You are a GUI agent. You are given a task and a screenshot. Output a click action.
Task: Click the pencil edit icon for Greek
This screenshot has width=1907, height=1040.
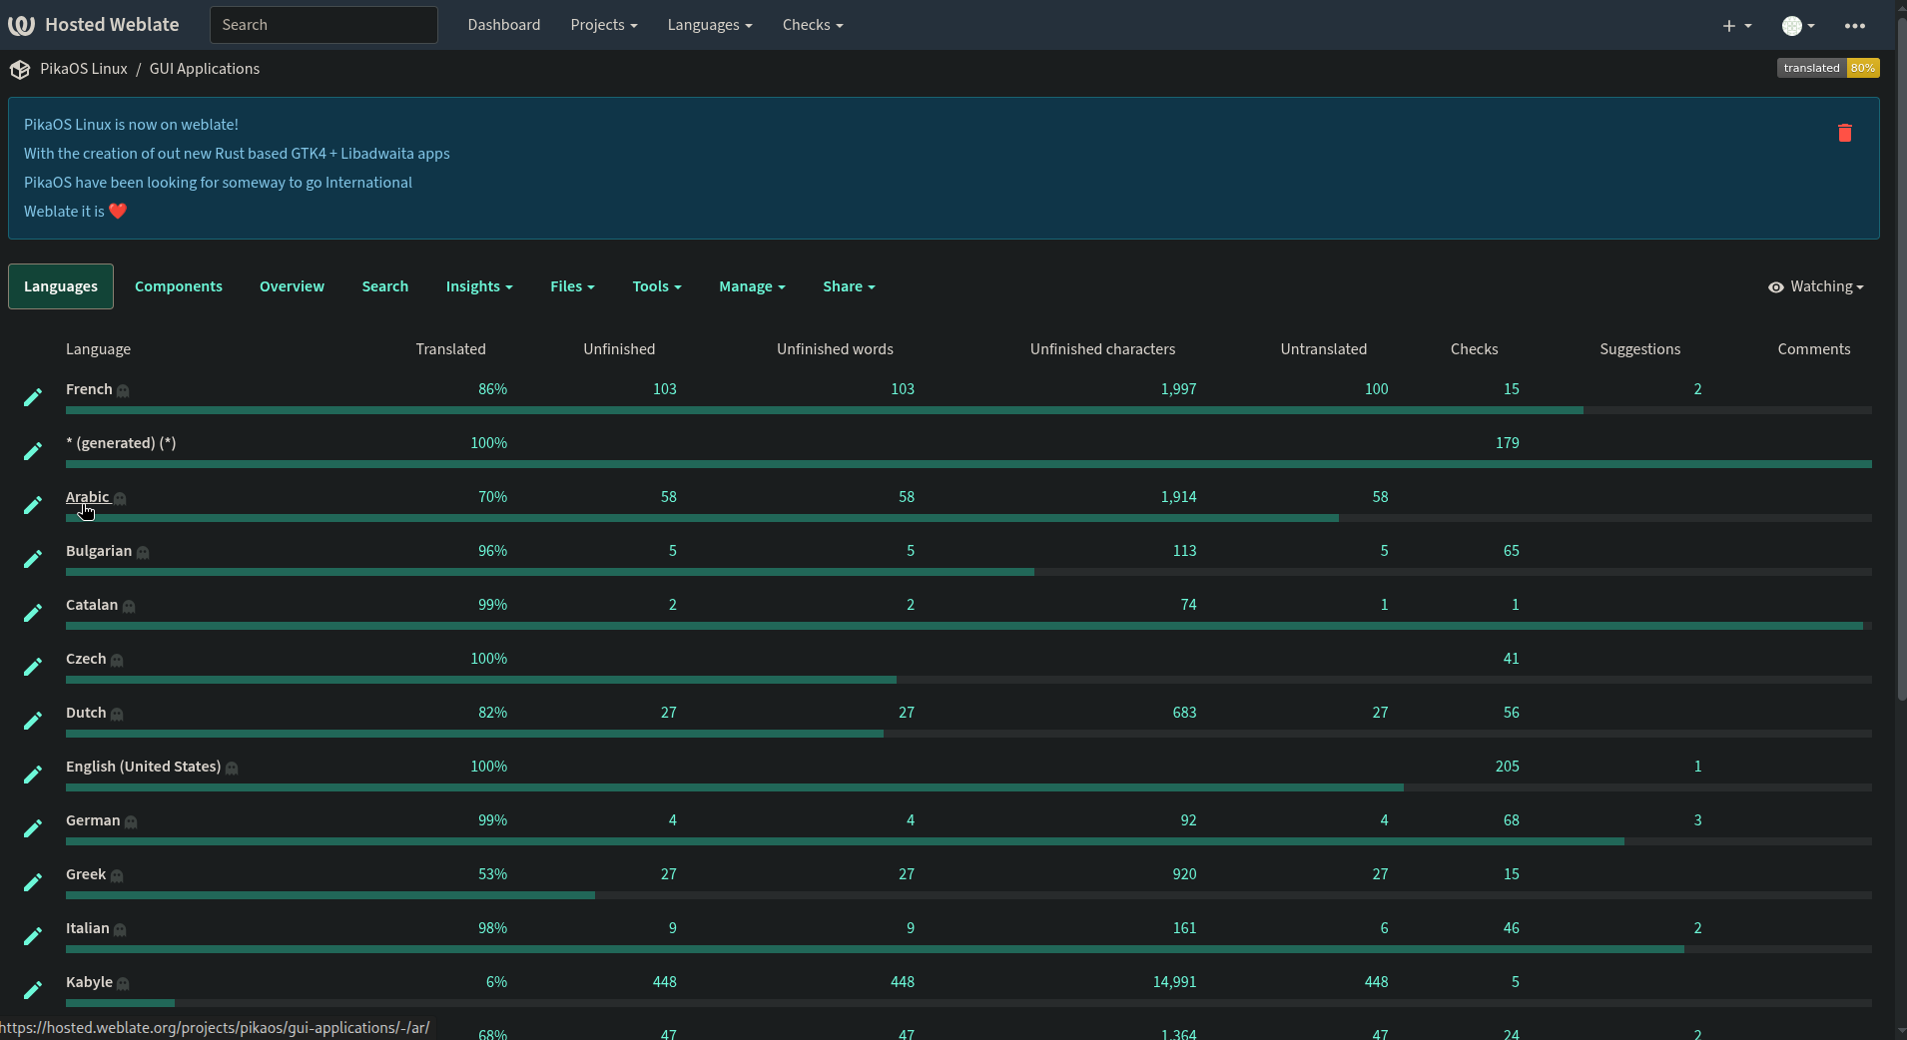(x=33, y=882)
